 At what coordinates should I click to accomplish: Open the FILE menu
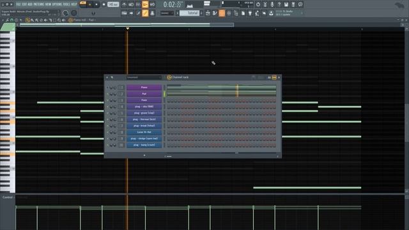tap(19, 4)
